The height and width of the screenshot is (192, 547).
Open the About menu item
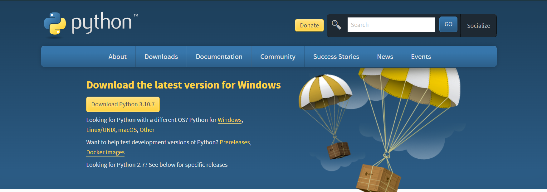117,57
